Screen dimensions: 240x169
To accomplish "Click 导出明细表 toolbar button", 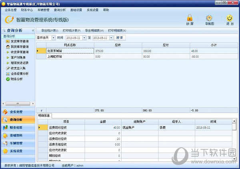I will [x=94, y=31].
